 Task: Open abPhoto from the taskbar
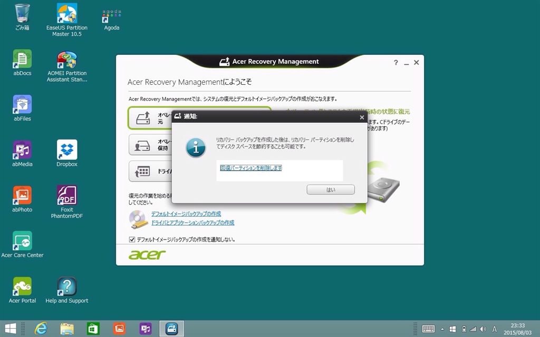[119, 329]
